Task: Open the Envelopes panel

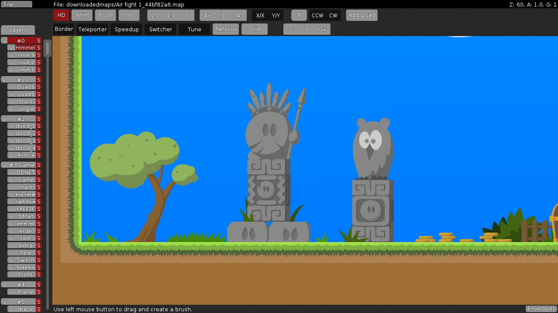Action: click(541, 309)
